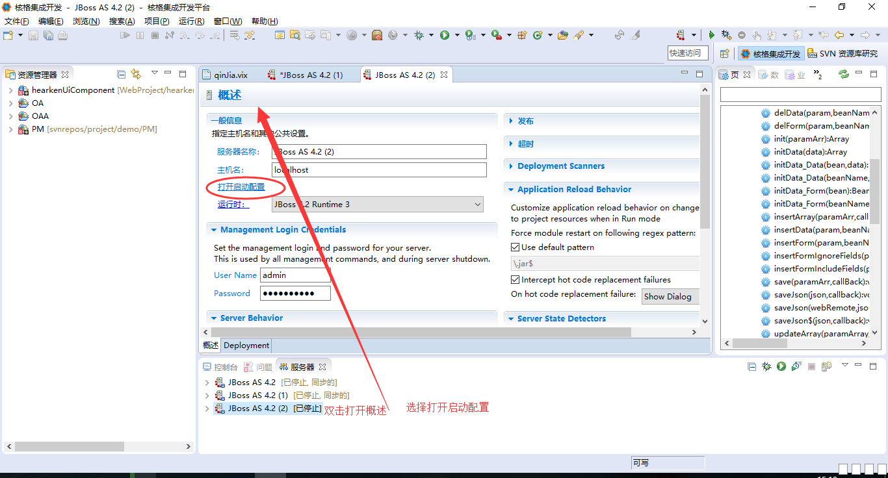Viewport: 888px width, 478px height.
Task: Click the main toolbar debug bug icon
Action: point(419,35)
